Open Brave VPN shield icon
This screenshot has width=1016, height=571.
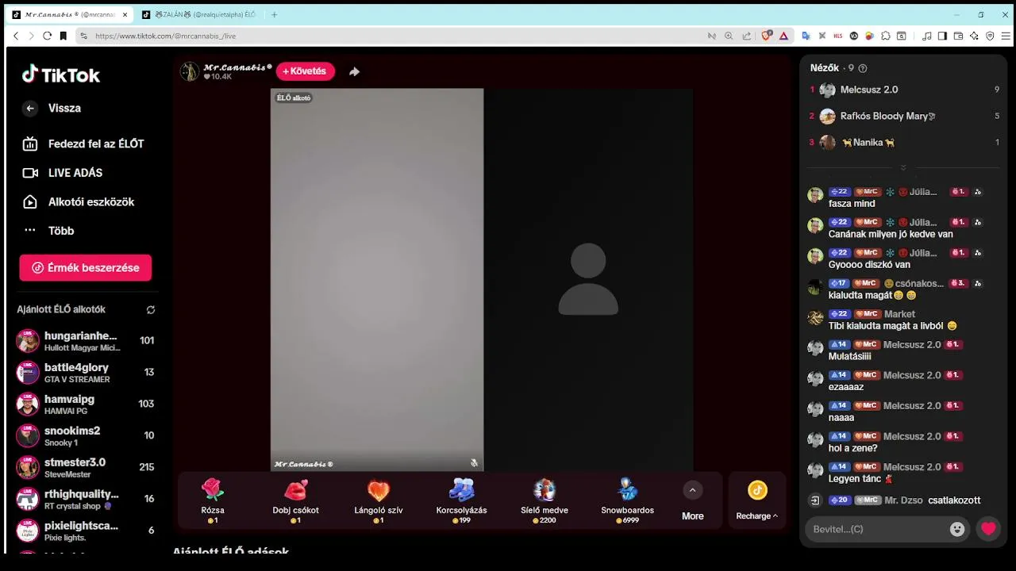[x=990, y=36]
